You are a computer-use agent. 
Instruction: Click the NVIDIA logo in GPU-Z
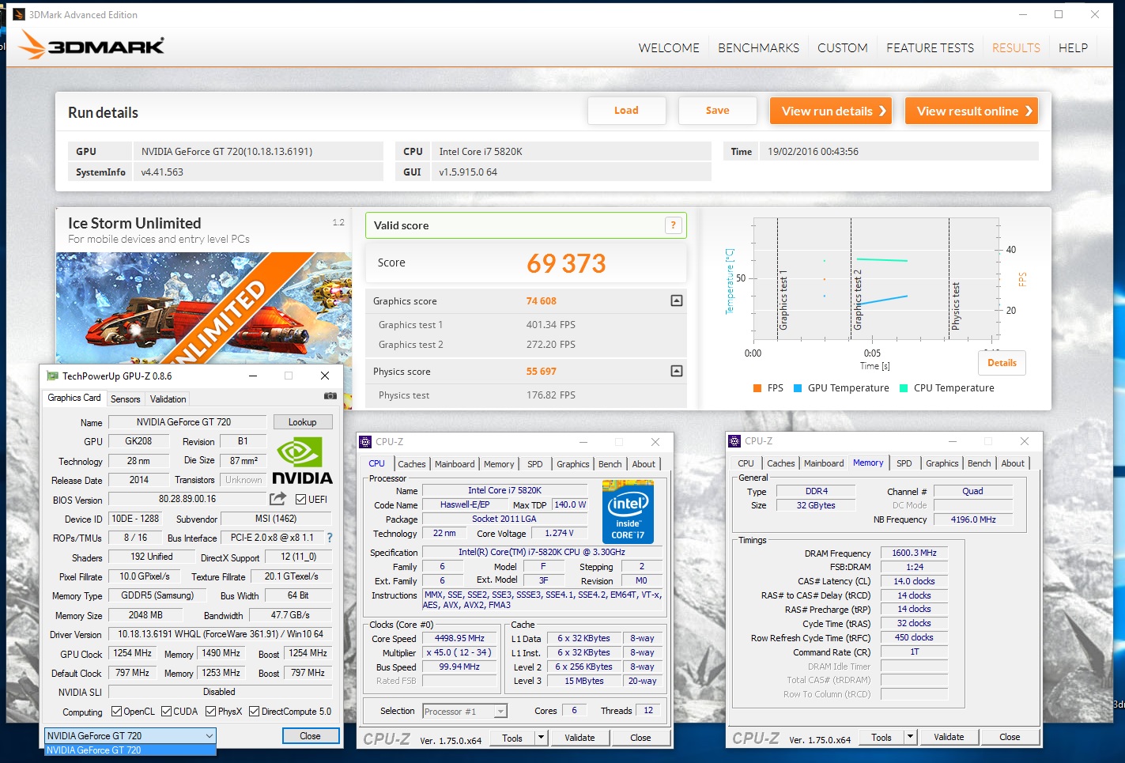(x=302, y=460)
